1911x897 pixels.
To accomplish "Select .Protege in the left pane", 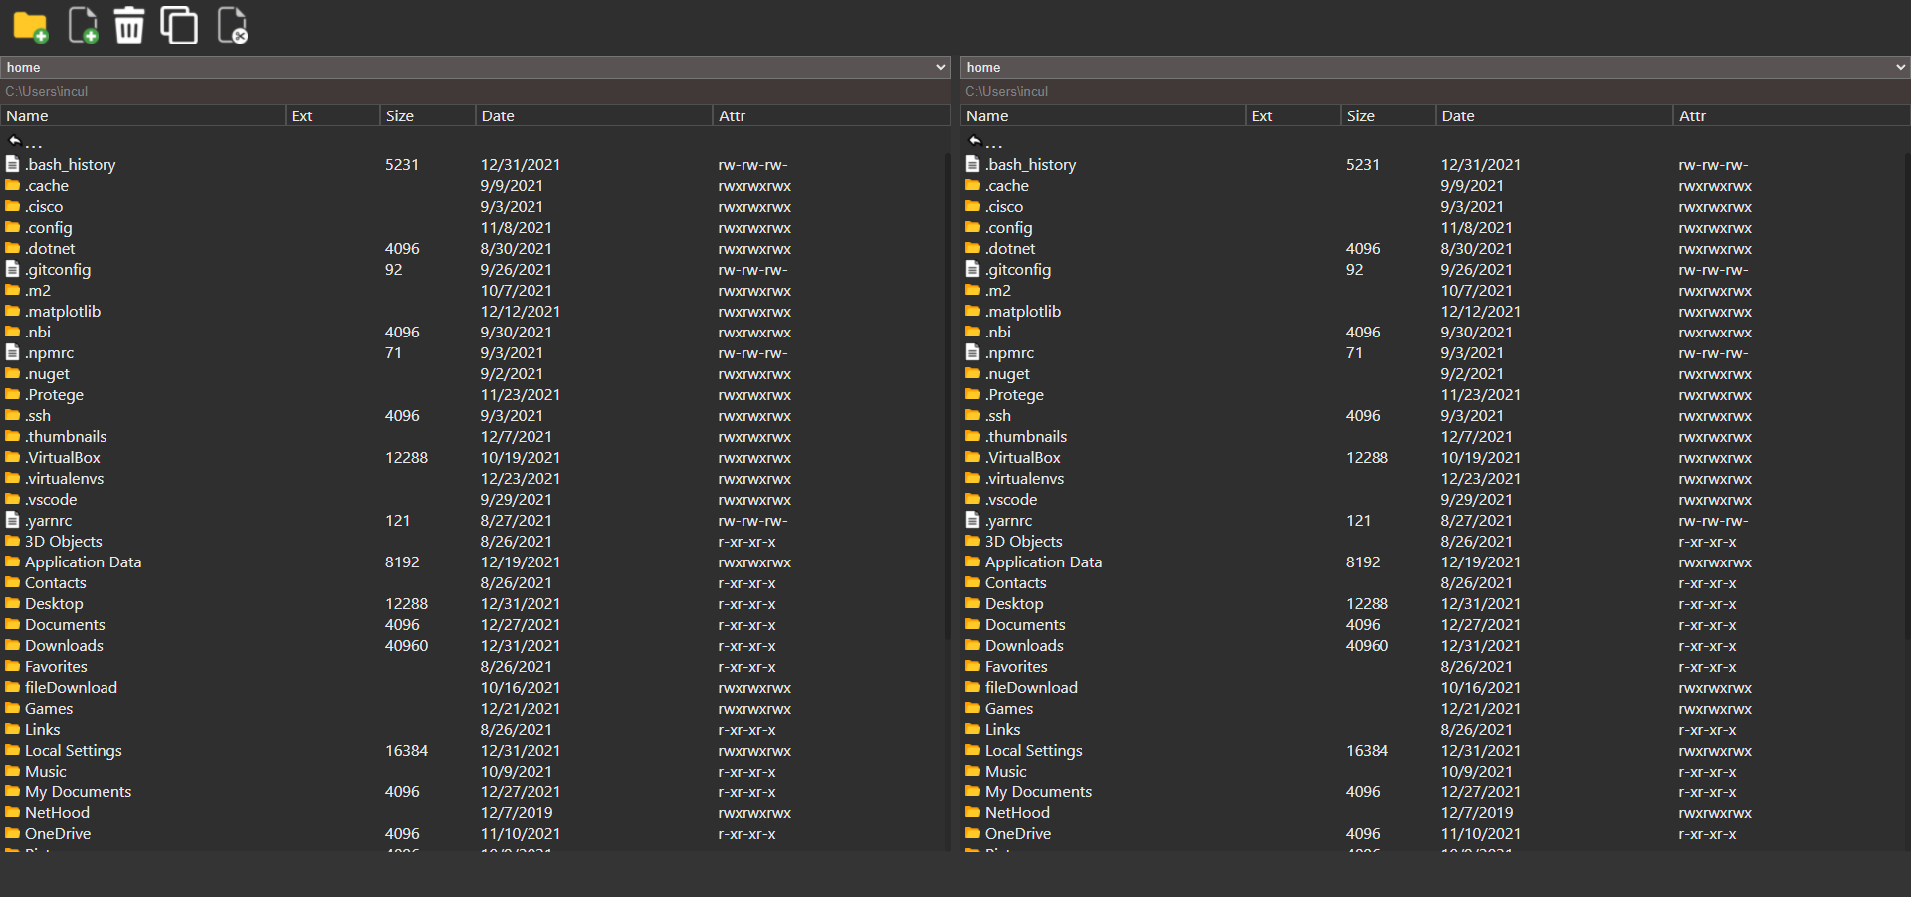I will pos(54,394).
